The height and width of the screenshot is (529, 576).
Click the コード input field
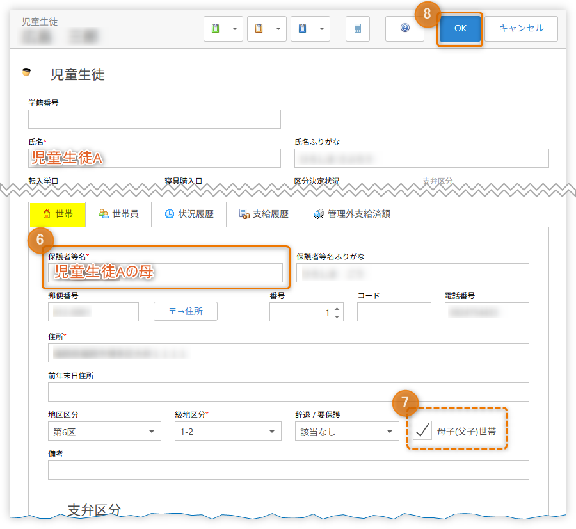394,312
